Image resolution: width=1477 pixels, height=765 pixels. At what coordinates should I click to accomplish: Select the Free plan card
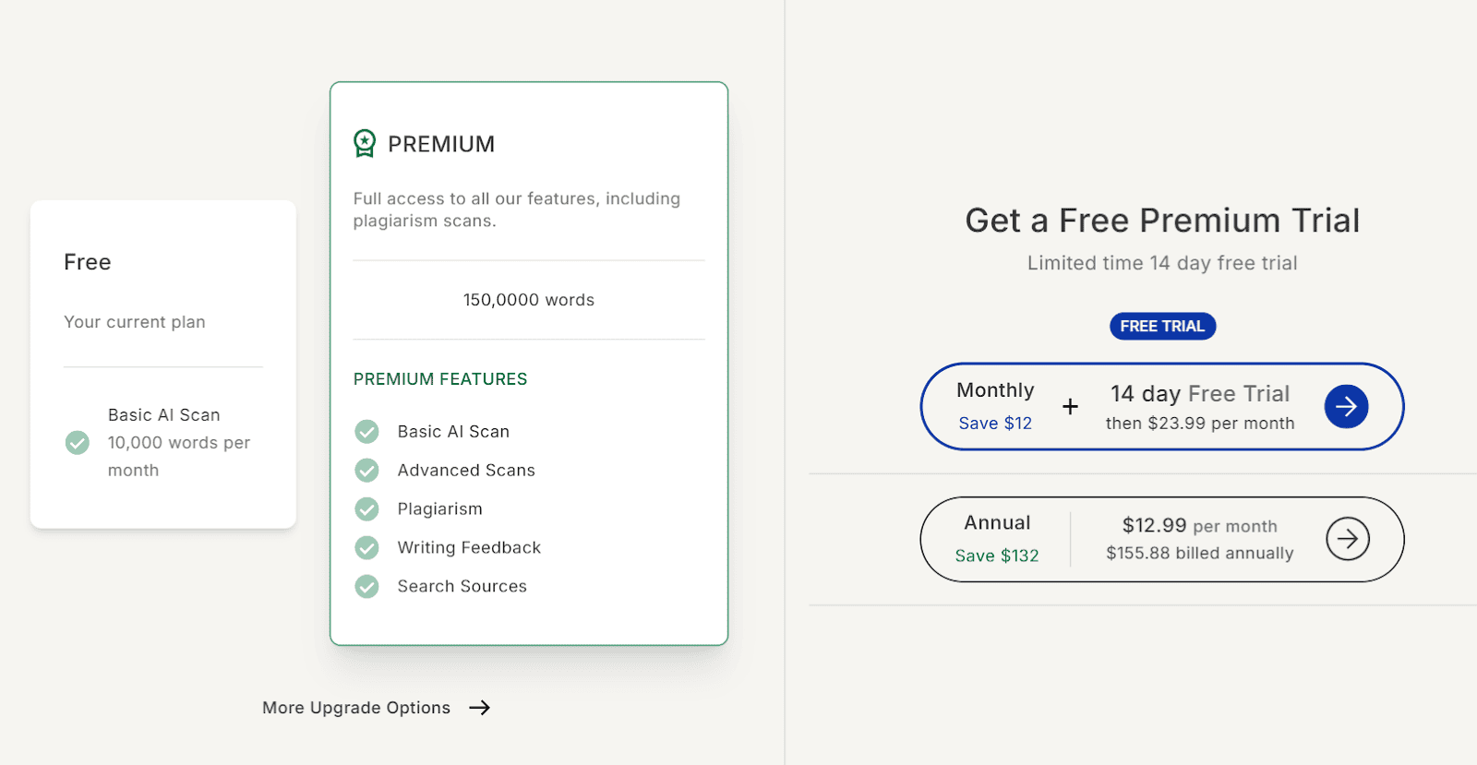coord(162,364)
